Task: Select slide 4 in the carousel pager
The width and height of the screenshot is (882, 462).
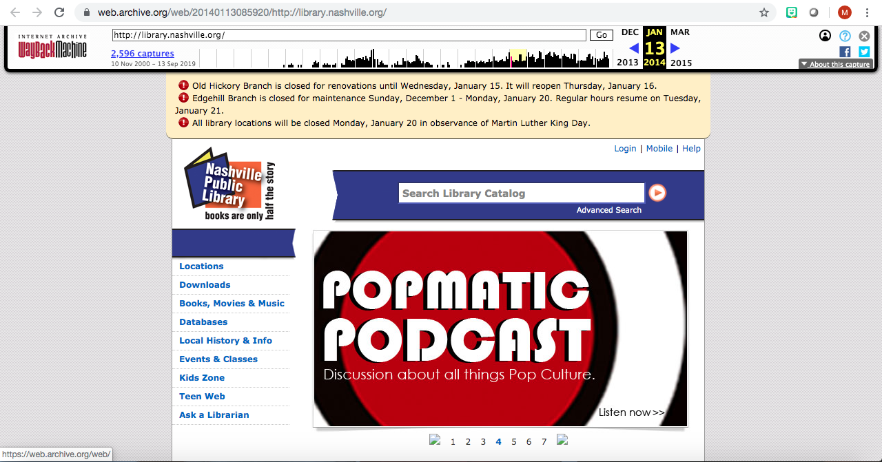Action: point(498,442)
